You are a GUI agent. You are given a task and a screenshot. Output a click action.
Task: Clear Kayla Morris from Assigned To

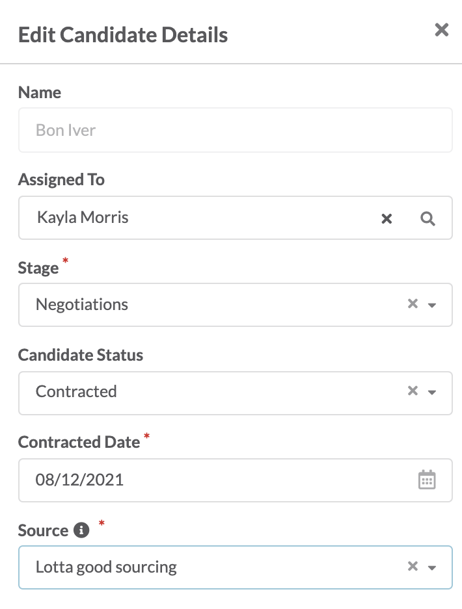pos(387,218)
